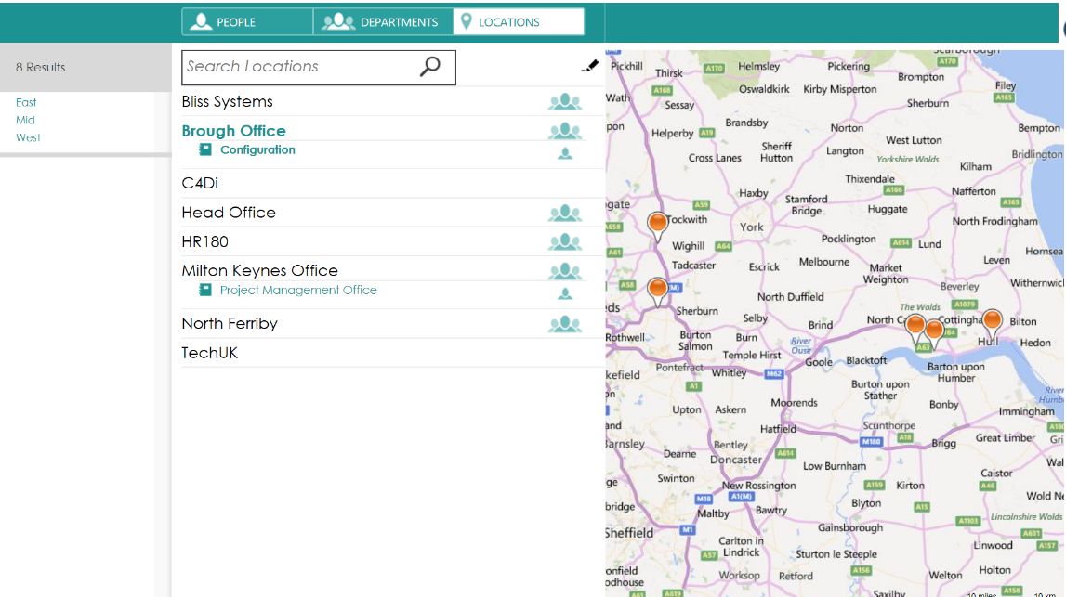Click the single person icon for Configuration
1066x597 pixels.
(564, 153)
